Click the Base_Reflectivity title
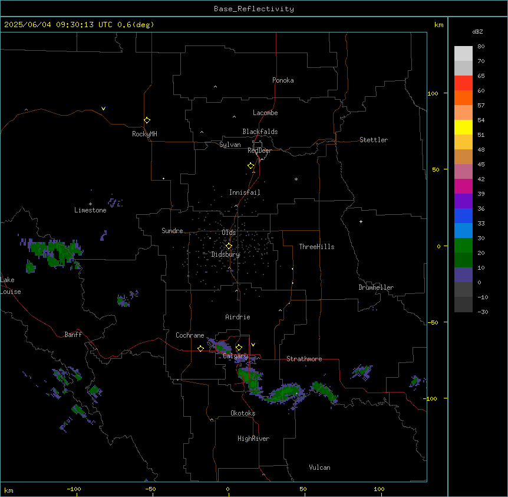This screenshot has height=497, width=508. point(254,9)
